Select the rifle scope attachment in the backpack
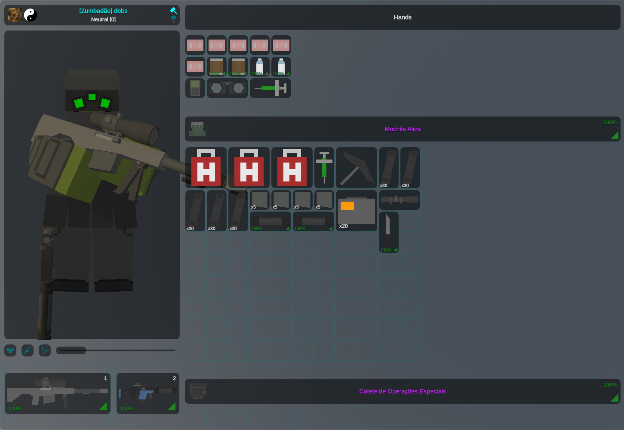The height and width of the screenshot is (430, 624). 400,200
